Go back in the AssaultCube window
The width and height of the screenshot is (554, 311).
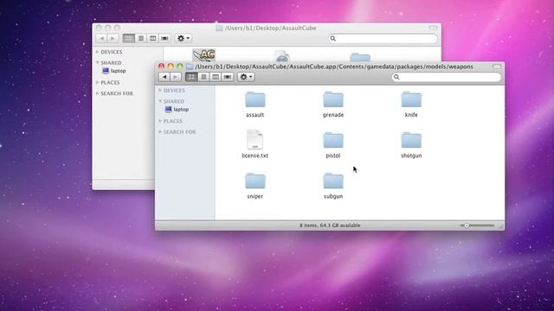[102, 38]
